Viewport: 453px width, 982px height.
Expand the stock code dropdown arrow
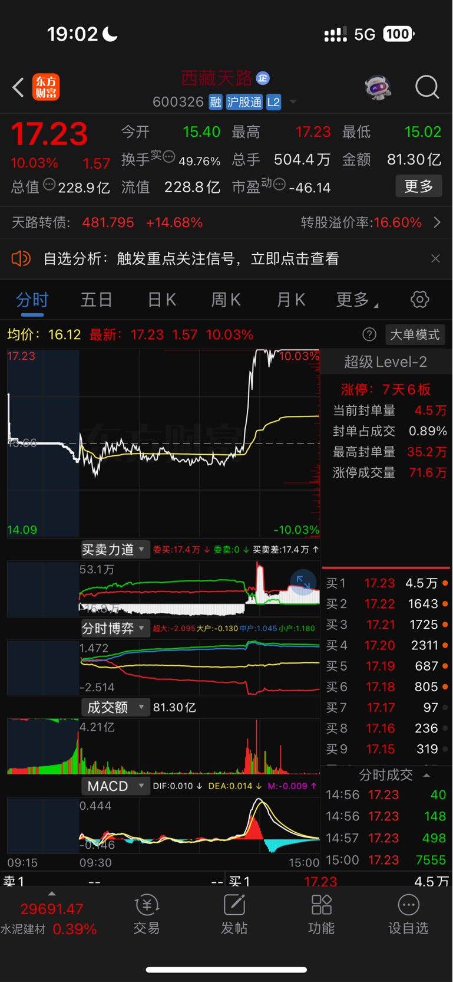(x=293, y=102)
